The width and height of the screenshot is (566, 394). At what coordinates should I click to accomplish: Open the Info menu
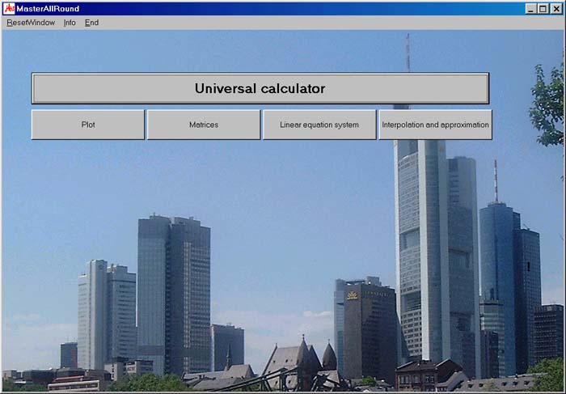point(70,23)
